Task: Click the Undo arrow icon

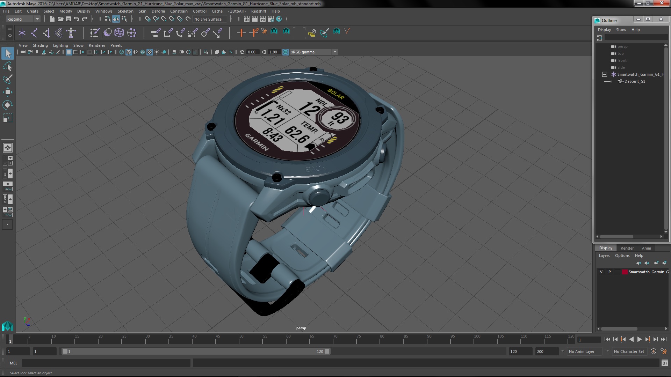Action: pos(77,19)
